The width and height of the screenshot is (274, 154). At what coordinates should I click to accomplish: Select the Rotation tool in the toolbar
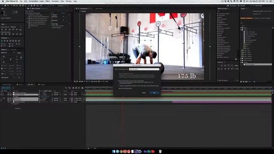[11, 6]
